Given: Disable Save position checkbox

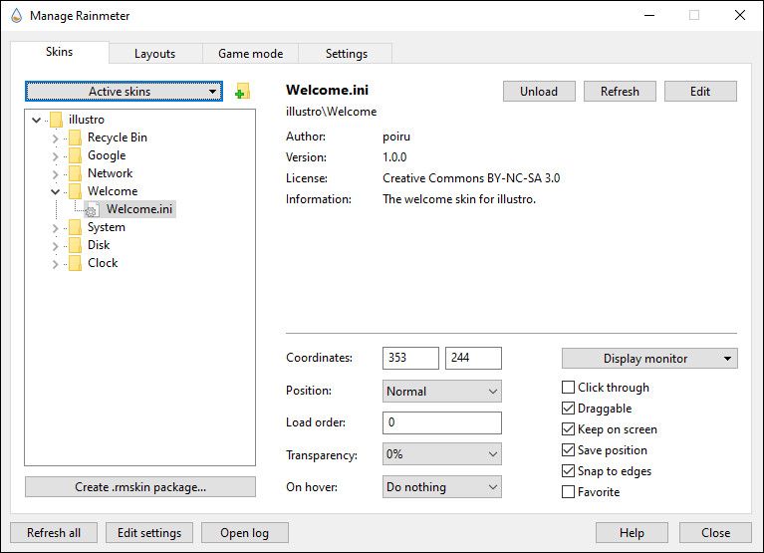Looking at the screenshot, I should tap(568, 450).
